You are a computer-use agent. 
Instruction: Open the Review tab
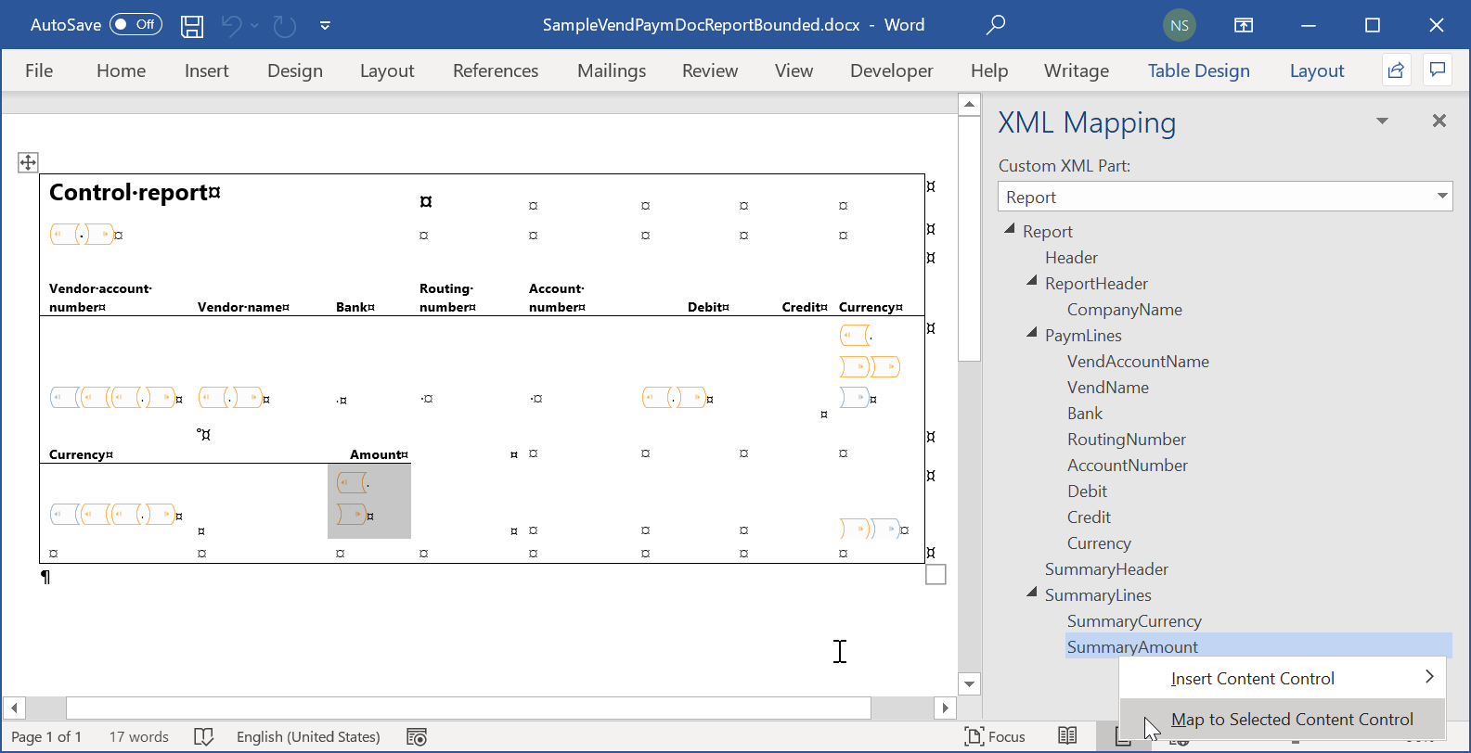[710, 70]
